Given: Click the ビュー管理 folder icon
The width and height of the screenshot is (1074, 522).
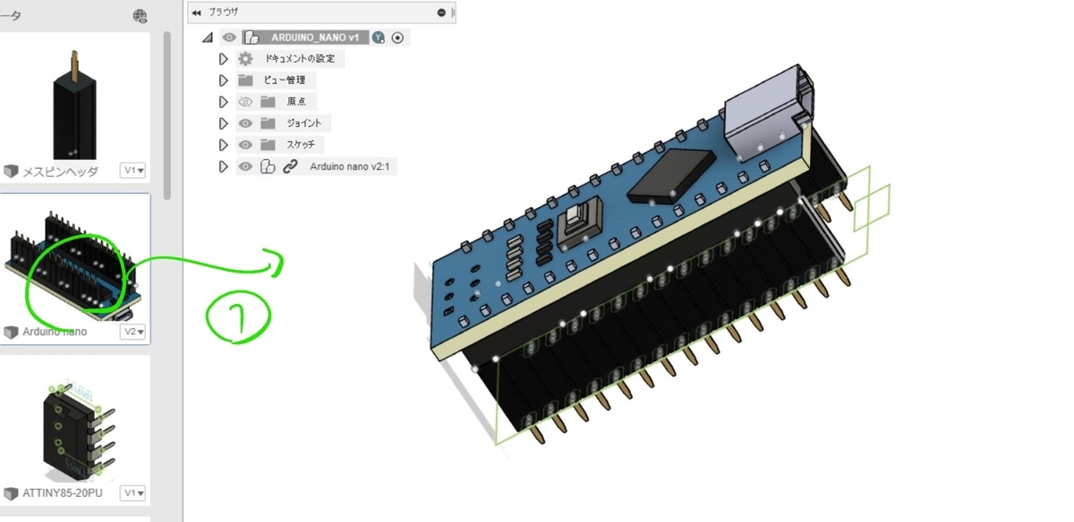Looking at the screenshot, I should (245, 80).
